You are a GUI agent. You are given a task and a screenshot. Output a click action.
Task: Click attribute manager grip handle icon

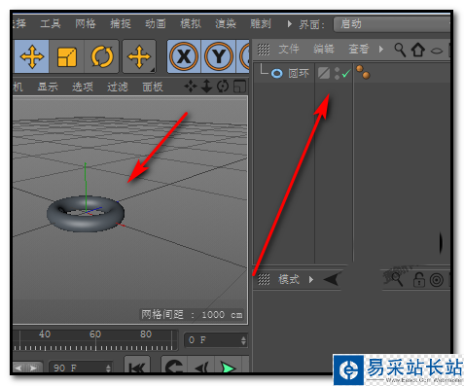point(264,279)
